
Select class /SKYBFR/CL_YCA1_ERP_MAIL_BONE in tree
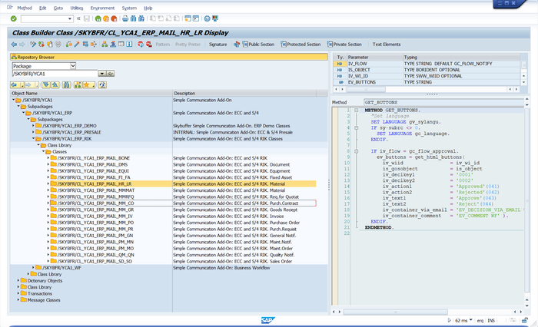[94, 158]
